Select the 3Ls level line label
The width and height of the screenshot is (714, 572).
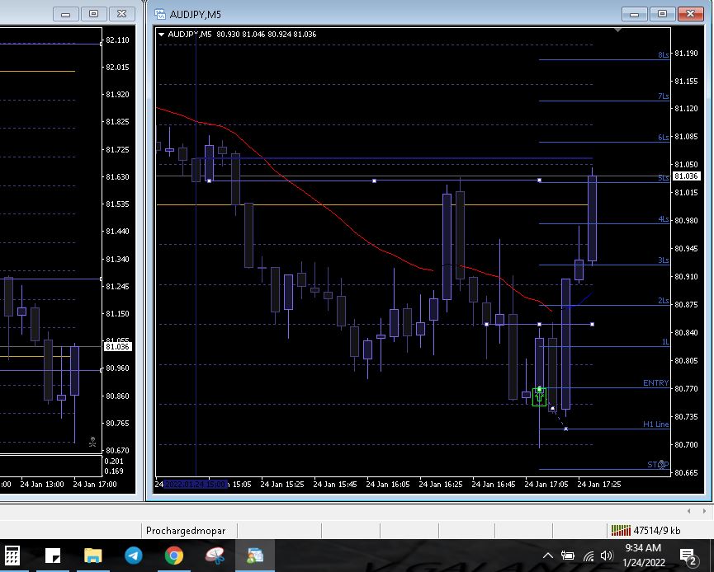[663, 260]
